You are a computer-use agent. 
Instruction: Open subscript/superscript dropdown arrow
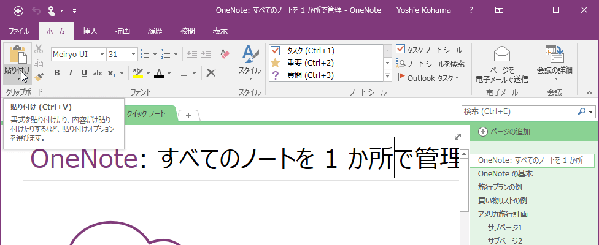click(122, 73)
